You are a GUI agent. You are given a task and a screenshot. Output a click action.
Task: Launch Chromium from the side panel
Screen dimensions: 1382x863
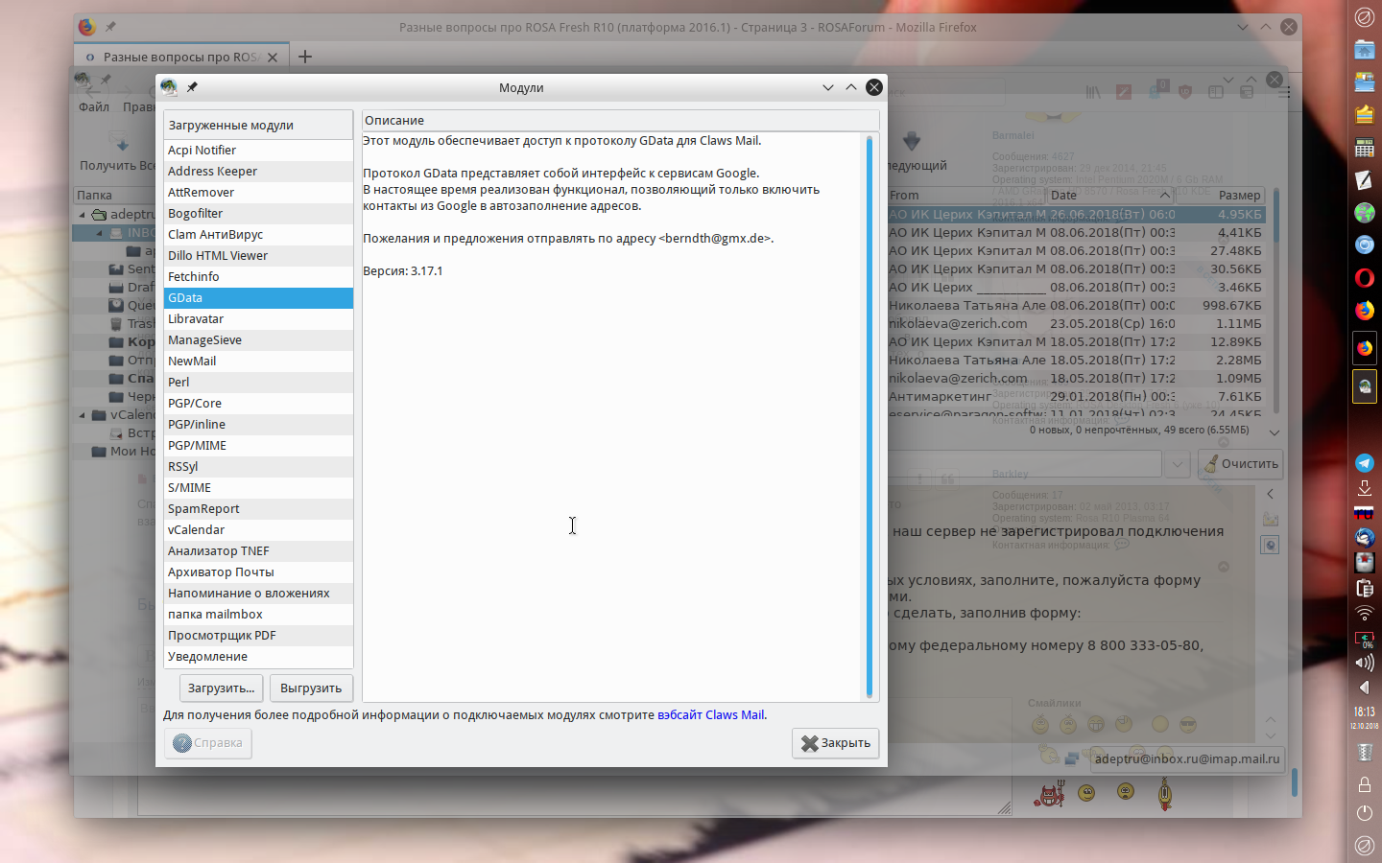1364,245
